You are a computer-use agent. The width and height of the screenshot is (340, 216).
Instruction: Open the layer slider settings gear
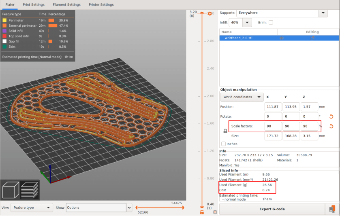pos(215,212)
